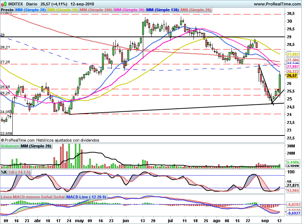Click the 27,871 stochastic value tag
Screen dimensions: 302x224
pos(292,185)
